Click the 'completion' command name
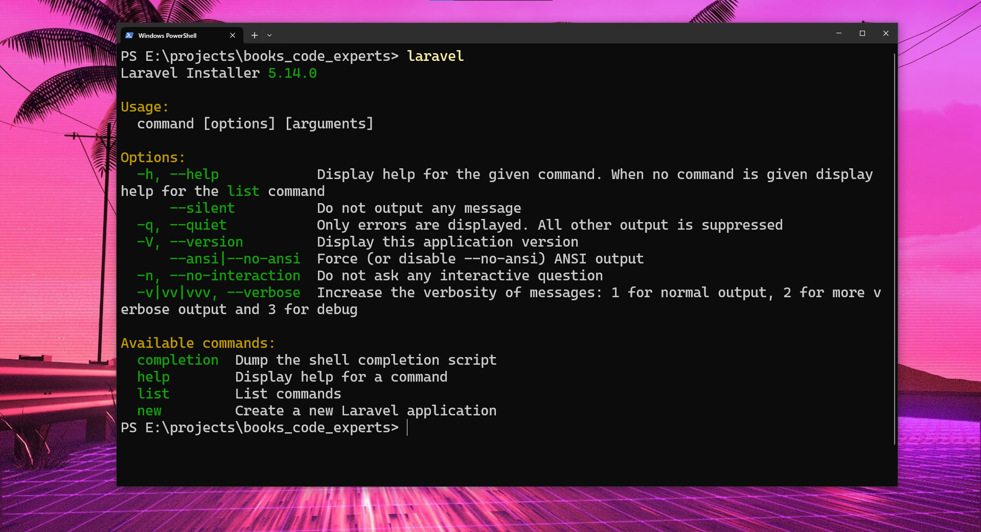The image size is (981, 532). pos(177,360)
